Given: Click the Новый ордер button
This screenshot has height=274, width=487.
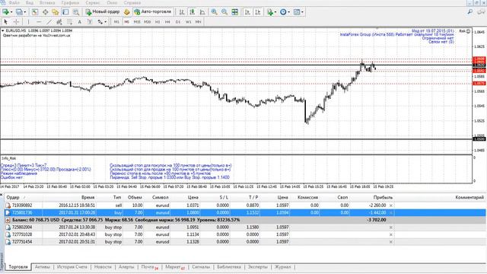Looking at the screenshot, I should click(103, 12).
